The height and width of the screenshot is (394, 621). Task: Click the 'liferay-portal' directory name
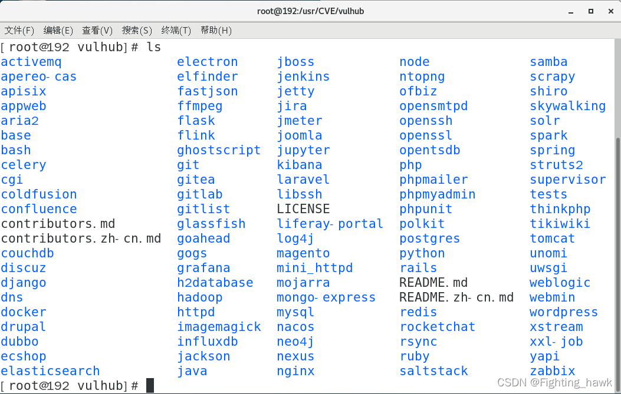click(330, 224)
